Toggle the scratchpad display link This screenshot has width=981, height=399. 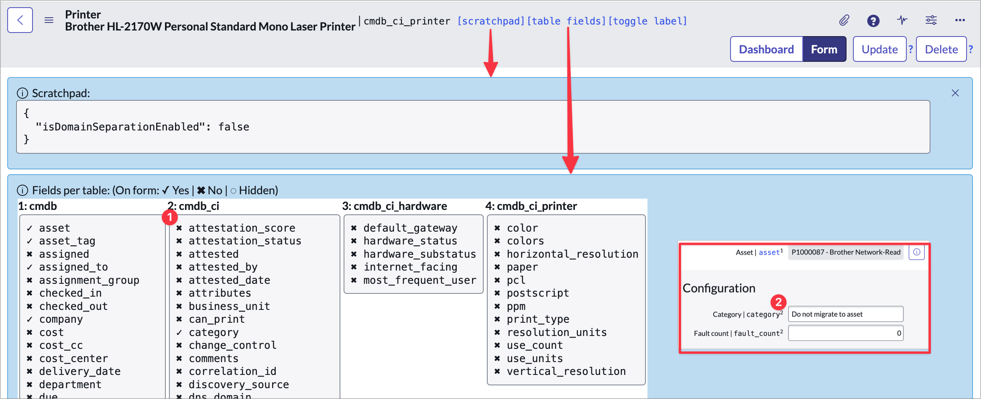click(491, 21)
